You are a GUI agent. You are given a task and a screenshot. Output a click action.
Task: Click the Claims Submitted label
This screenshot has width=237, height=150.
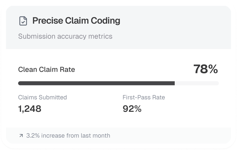click(x=42, y=97)
